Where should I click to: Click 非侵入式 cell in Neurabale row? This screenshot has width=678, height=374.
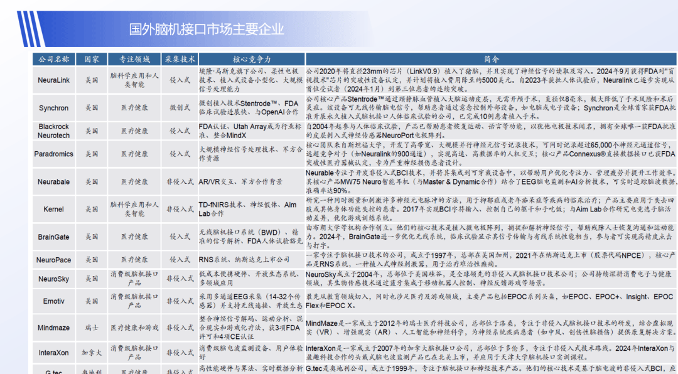click(180, 181)
